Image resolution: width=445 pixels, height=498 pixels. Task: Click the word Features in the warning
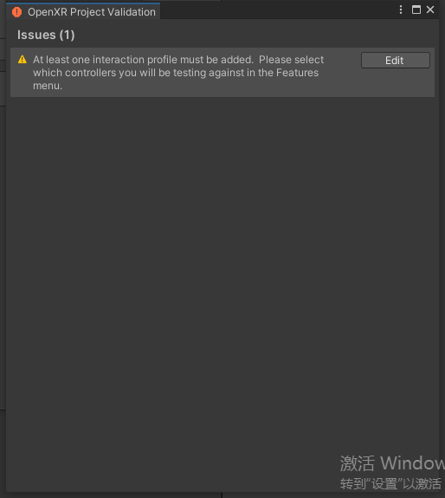(297, 73)
